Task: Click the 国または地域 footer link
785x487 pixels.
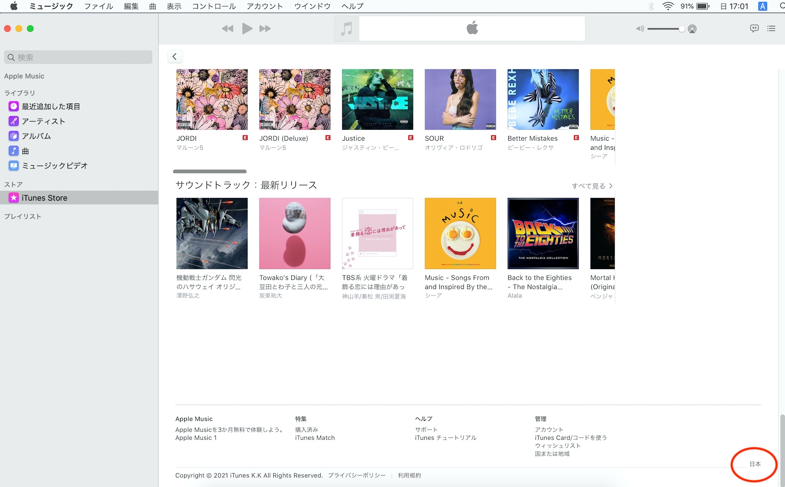Action: click(552, 454)
